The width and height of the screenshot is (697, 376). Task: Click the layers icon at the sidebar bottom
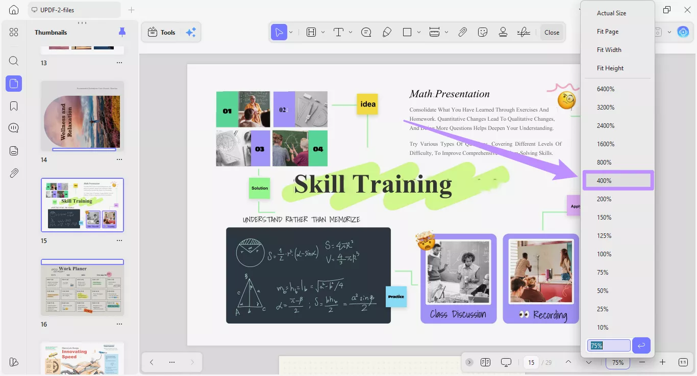pos(14,362)
